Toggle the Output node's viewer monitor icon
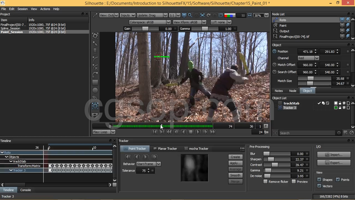The height and width of the screenshot is (200, 355). [x=342, y=31]
